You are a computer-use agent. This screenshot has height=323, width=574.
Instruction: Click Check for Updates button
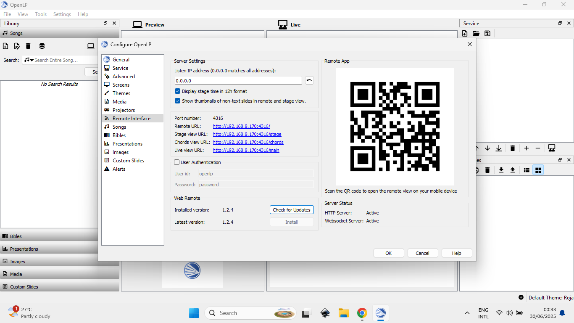pos(292,210)
